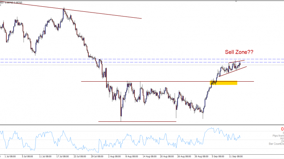Click the 'Pips from' info text
The image size is (284, 159).
[276, 135]
